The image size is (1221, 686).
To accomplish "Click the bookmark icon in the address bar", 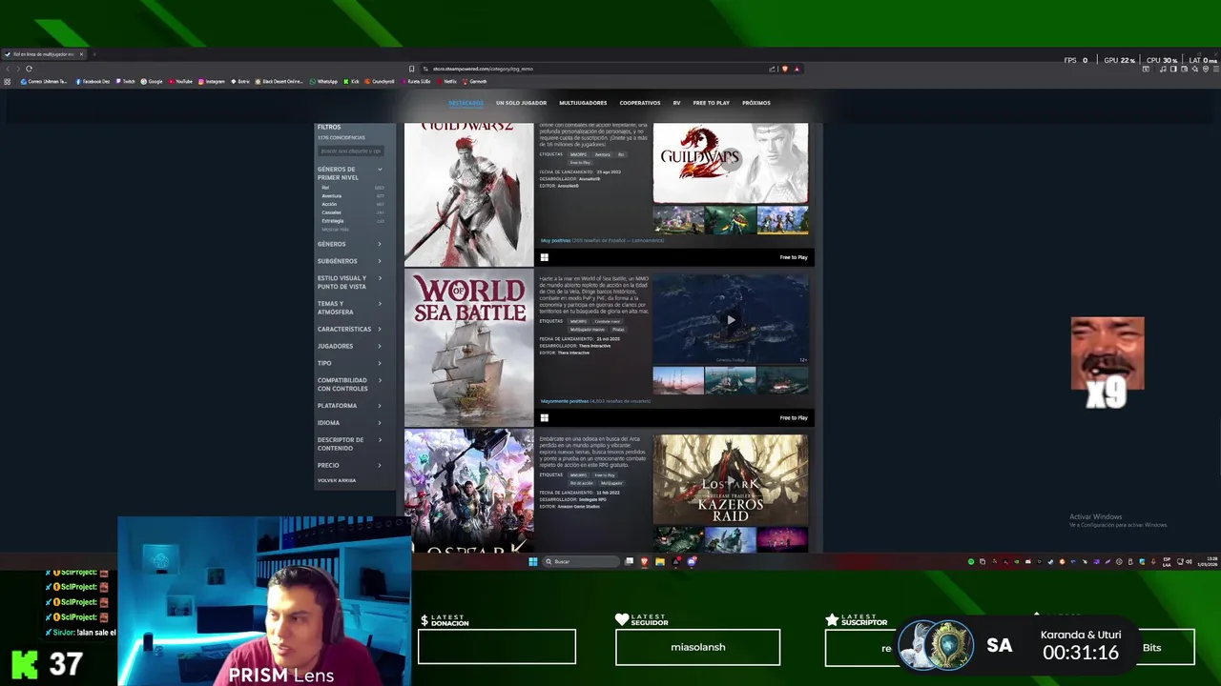I will [411, 69].
